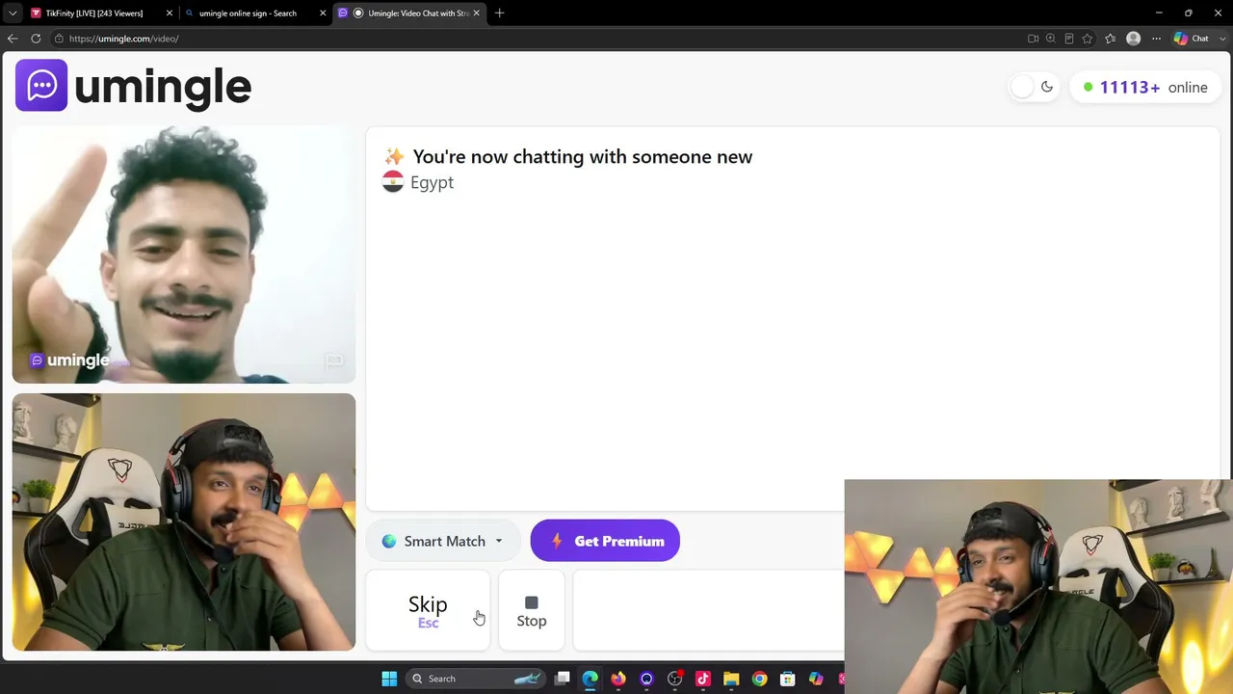Switch to the umingle online sign Search tab
This screenshot has width=1233, height=694.
248,13
